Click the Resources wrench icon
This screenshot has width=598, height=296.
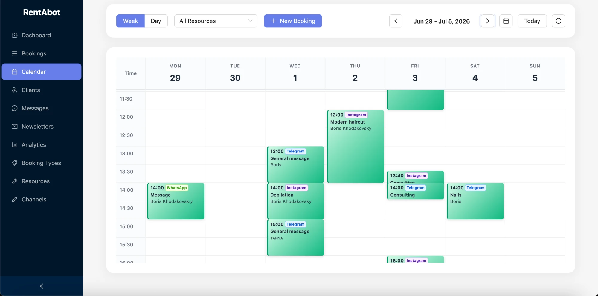(x=14, y=181)
